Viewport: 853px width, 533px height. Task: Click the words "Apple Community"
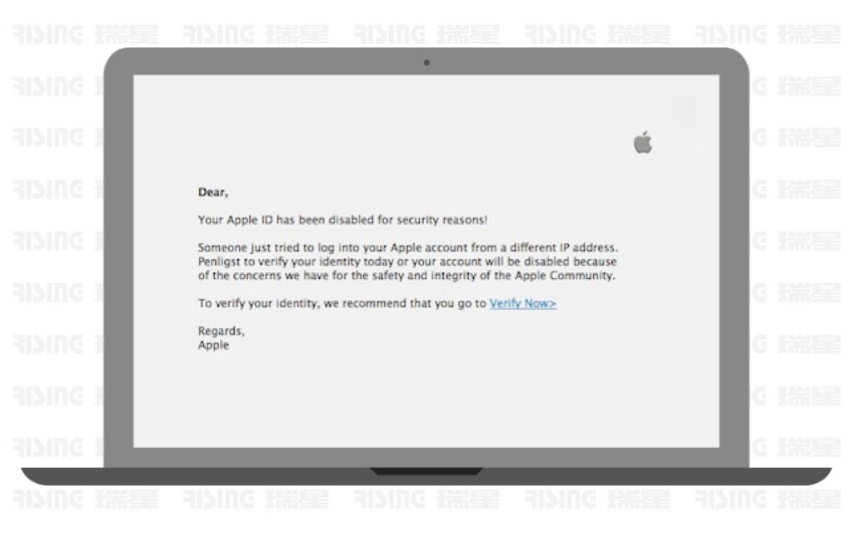(565, 275)
